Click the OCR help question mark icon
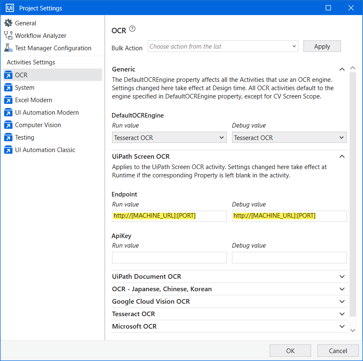This screenshot has height=361, width=363. point(132,29)
